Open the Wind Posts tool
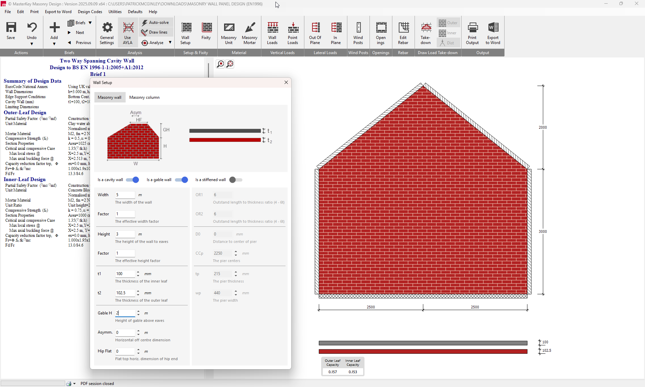 (x=358, y=32)
